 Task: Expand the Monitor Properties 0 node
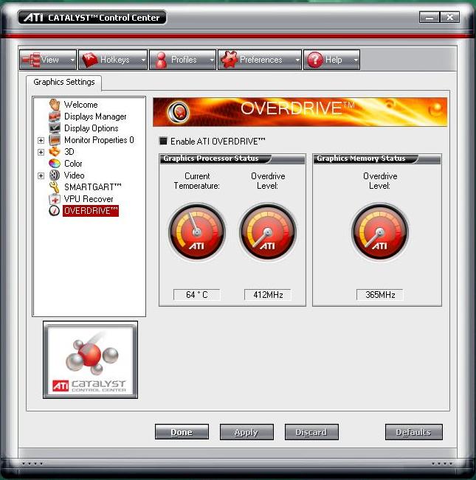coord(41,140)
